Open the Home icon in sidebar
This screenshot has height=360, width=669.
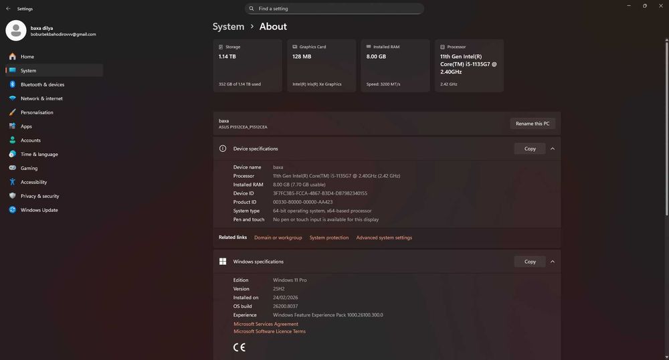(12, 56)
